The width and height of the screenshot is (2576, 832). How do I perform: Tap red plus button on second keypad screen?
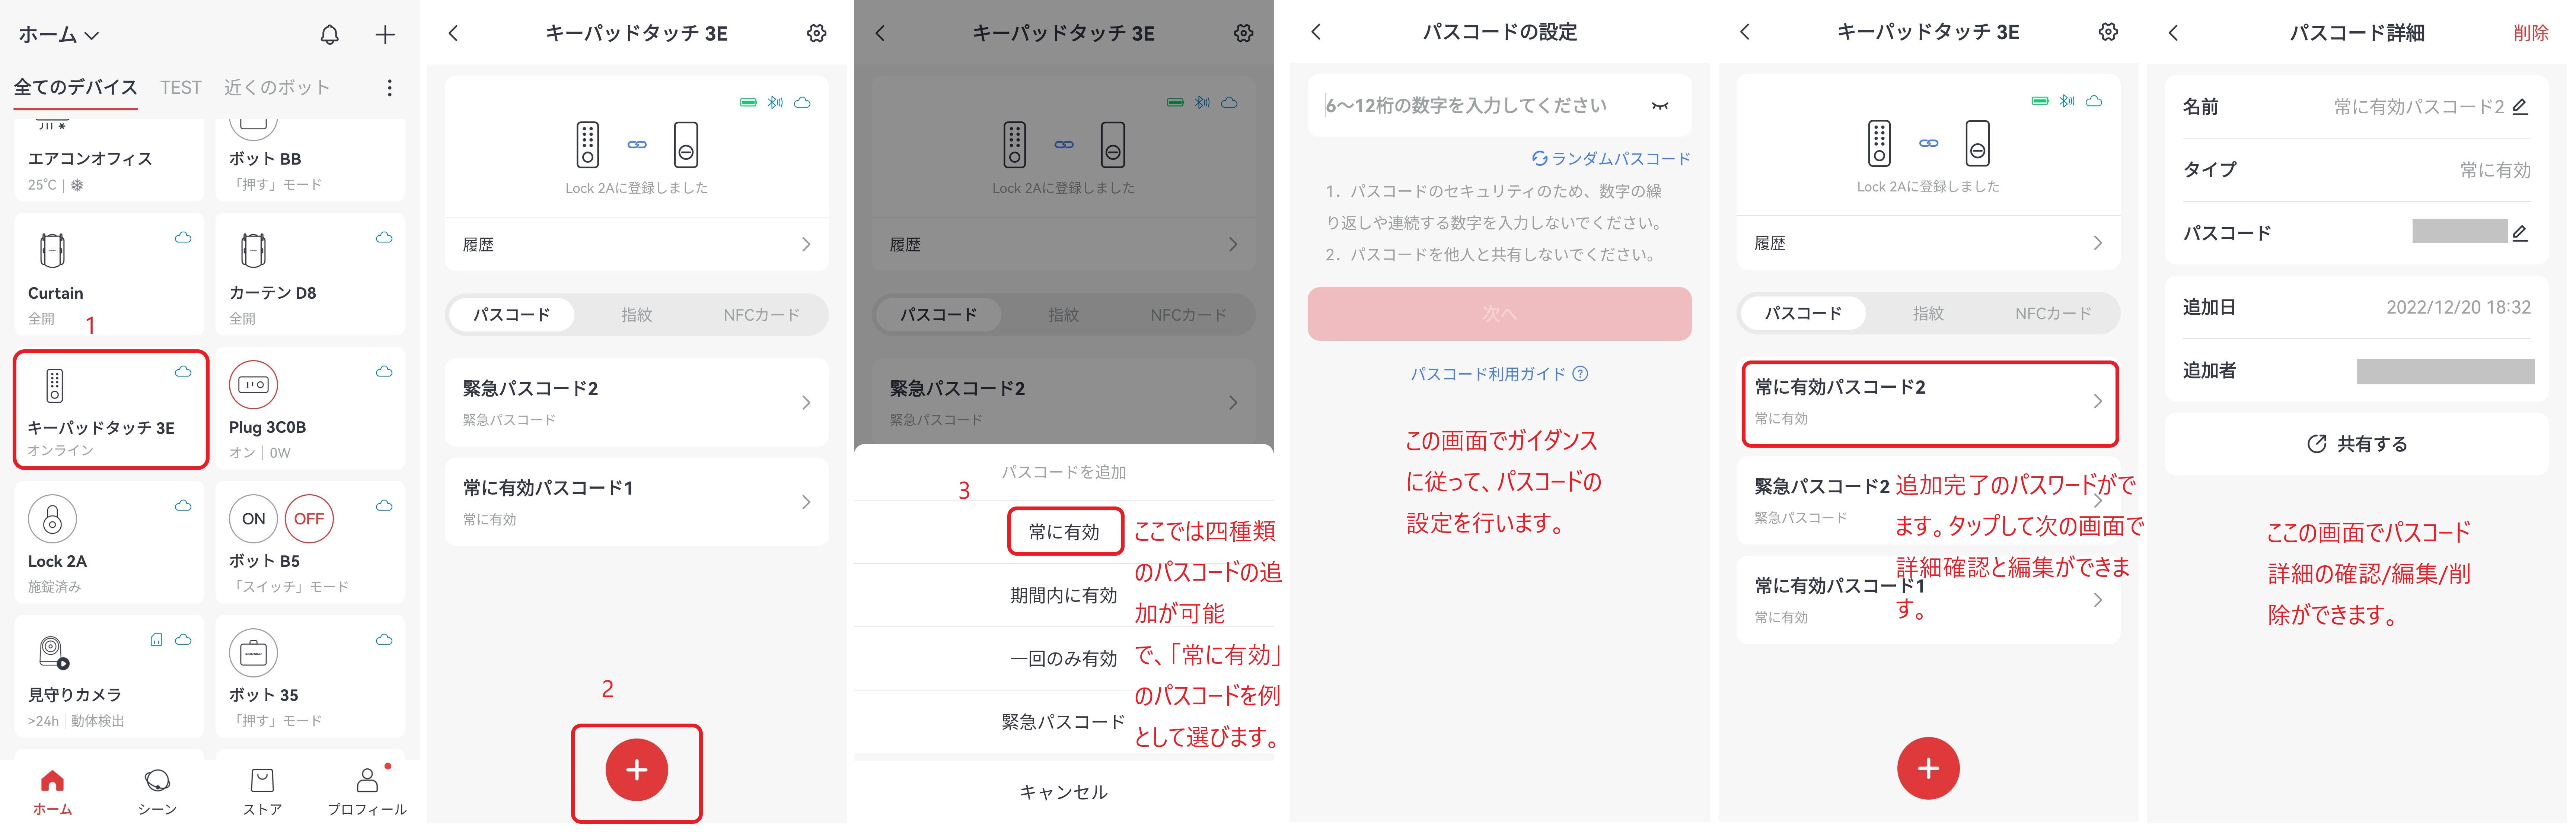[636, 770]
